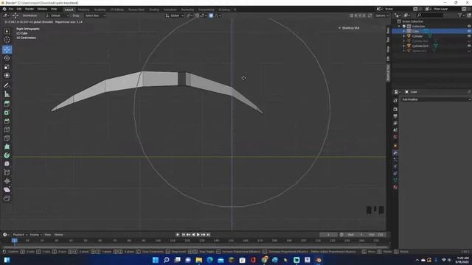
Task: Select the Annotate tool
Action: [7, 85]
